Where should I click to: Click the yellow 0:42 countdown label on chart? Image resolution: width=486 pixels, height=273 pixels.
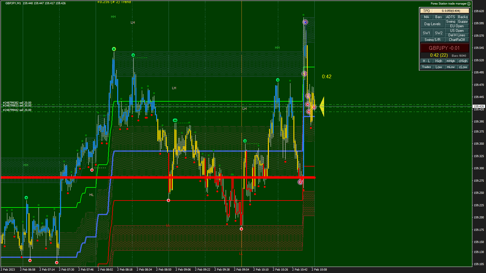click(327, 77)
